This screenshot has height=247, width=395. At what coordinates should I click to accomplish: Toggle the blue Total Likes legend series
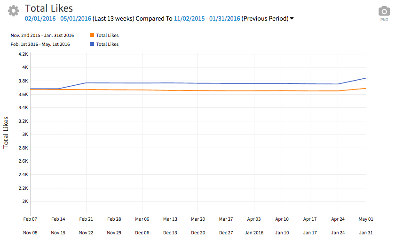pyautogui.click(x=107, y=44)
